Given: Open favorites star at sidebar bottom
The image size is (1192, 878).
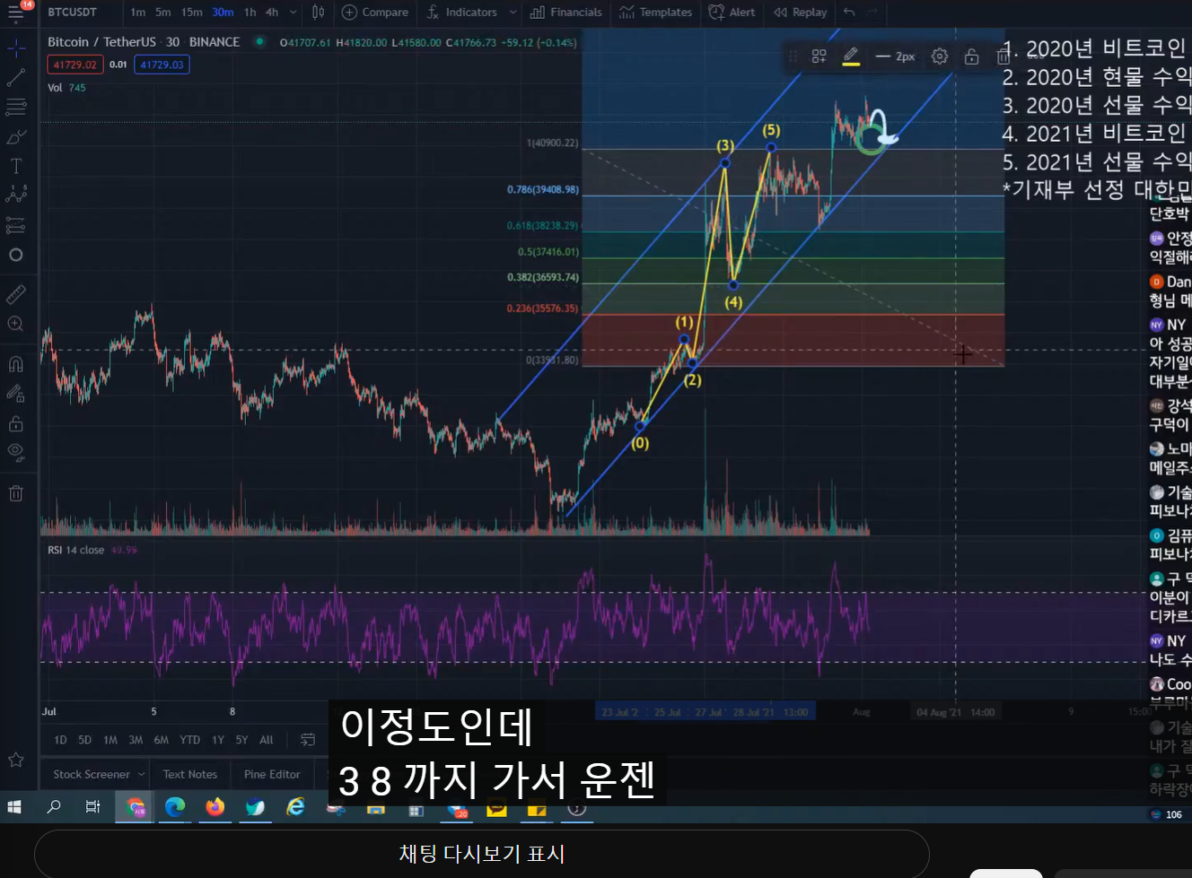Looking at the screenshot, I should point(16,760).
